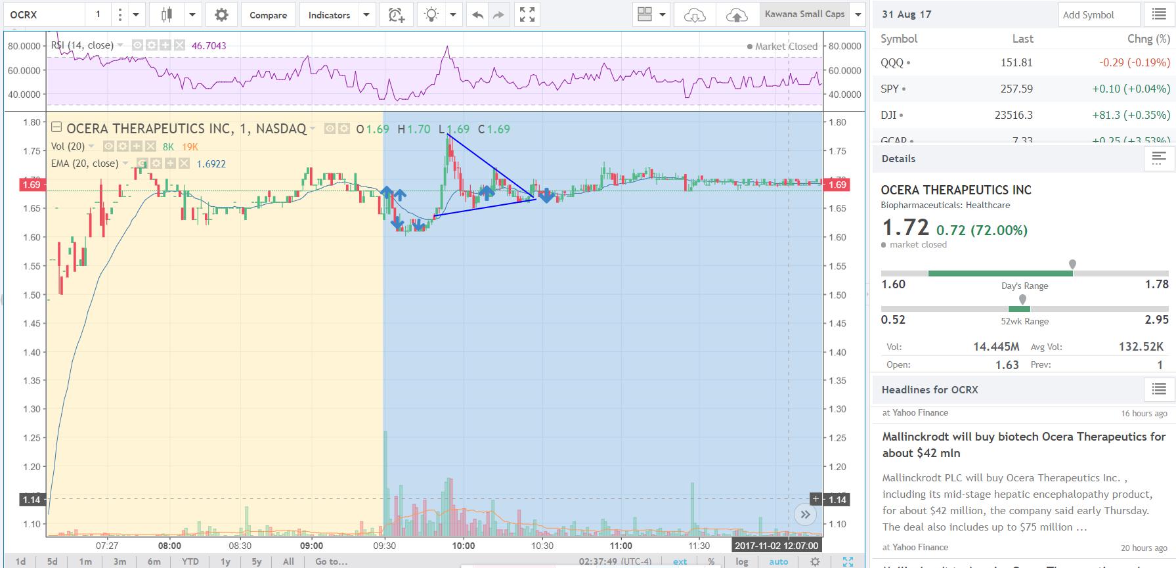Image resolution: width=1176 pixels, height=568 pixels.
Task: Expand the interval dropdown next to 1
Action: 136,14
